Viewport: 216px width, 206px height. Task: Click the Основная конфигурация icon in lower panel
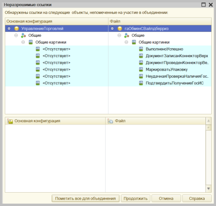tap(10, 121)
